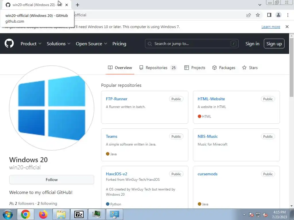Viewport: 294px width, 220px height.
Task: Click the GitHub Octocat logo
Action: [x=9, y=44]
